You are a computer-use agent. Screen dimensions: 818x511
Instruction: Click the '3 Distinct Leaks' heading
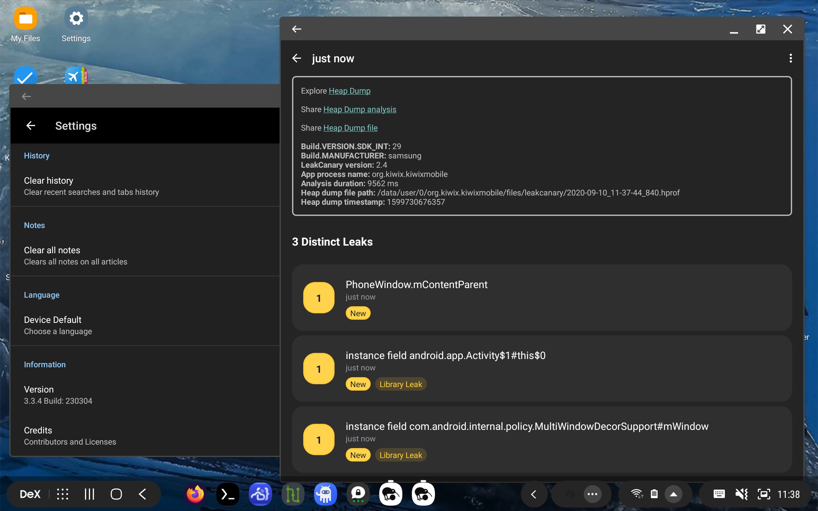(x=332, y=242)
